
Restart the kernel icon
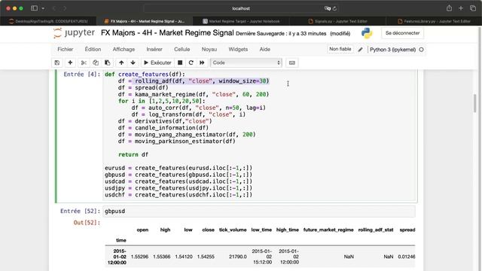pos(191,62)
